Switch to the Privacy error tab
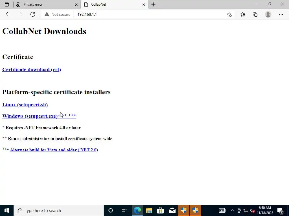This screenshot has height=216, width=289. click(47, 4)
